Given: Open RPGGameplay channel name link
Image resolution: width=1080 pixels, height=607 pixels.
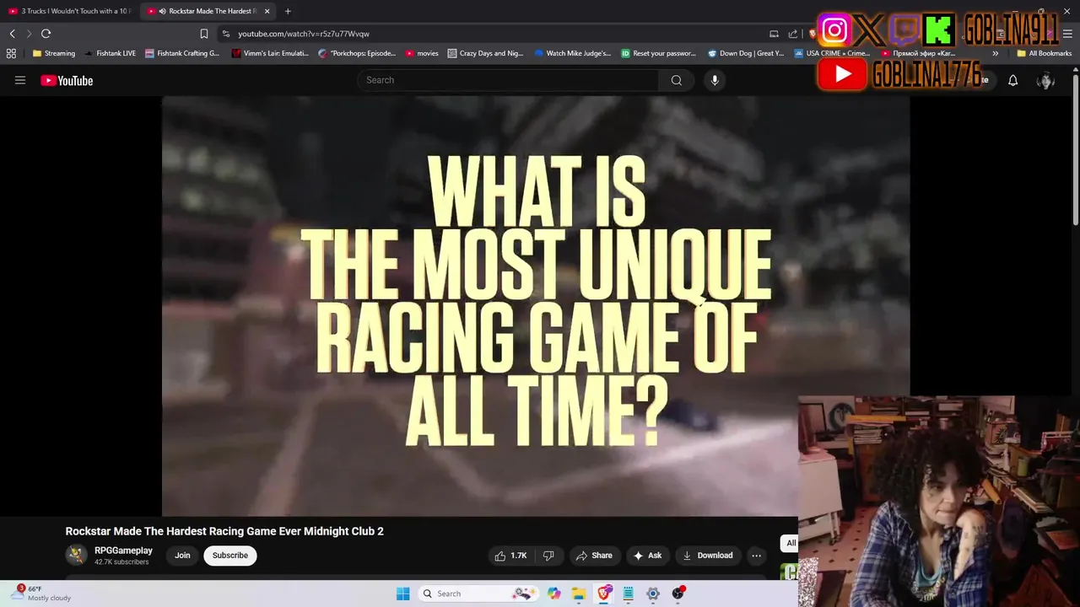Looking at the screenshot, I should pos(123,551).
